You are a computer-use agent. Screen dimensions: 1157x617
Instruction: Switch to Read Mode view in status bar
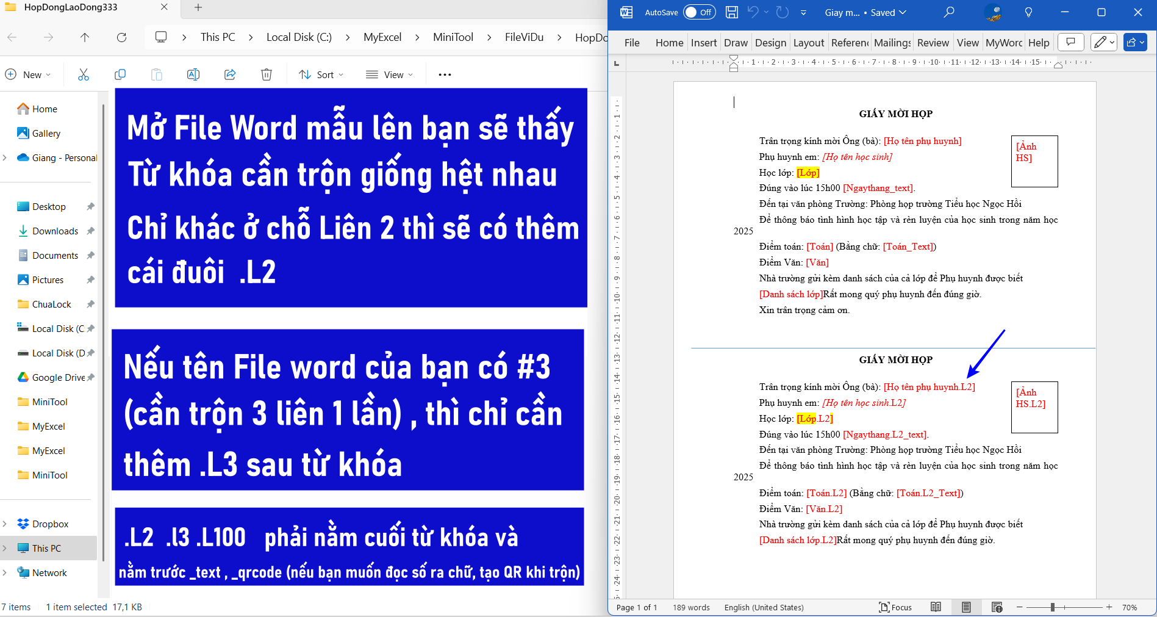(936, 607)
